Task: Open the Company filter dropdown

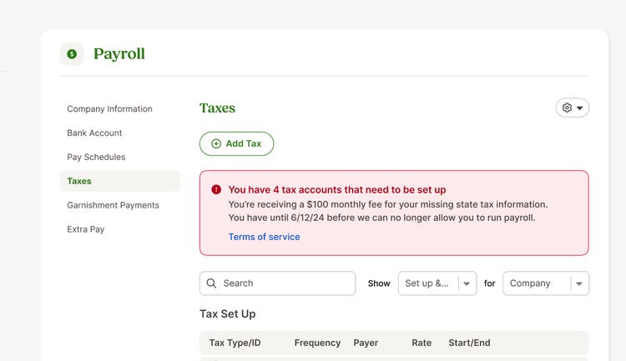Action: (x=546, y=283)
